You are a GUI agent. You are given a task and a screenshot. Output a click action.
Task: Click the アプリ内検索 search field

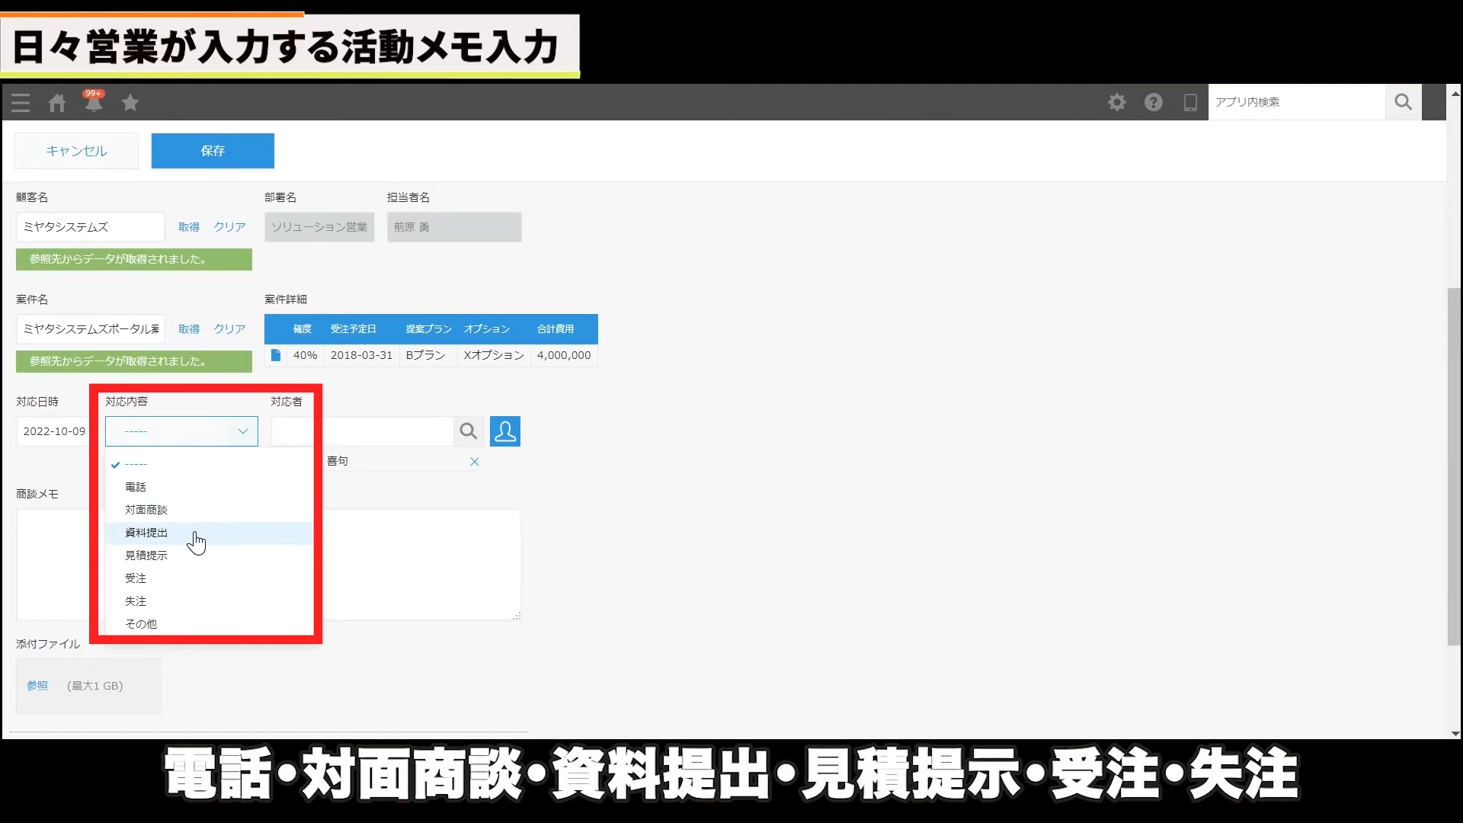coord(1295,102)
